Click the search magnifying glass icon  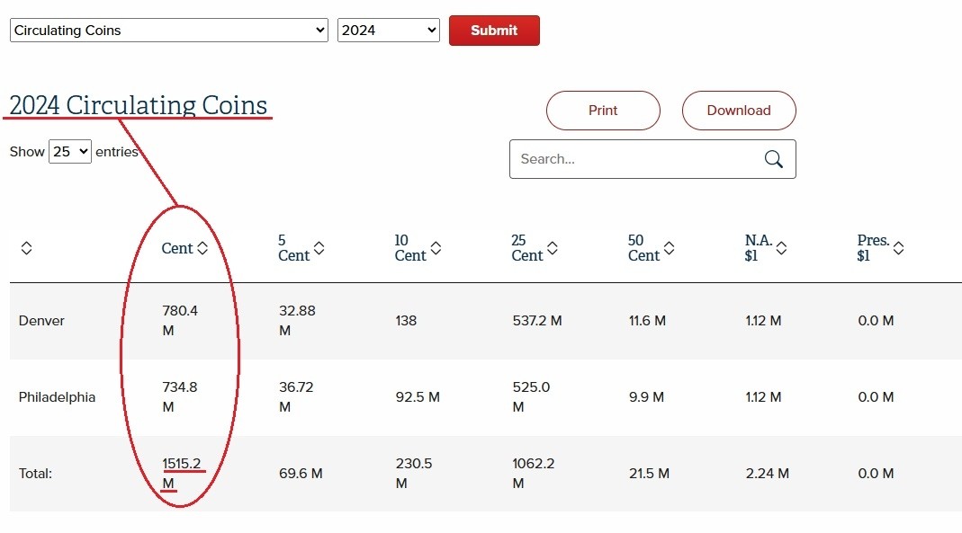click(773, 159)
